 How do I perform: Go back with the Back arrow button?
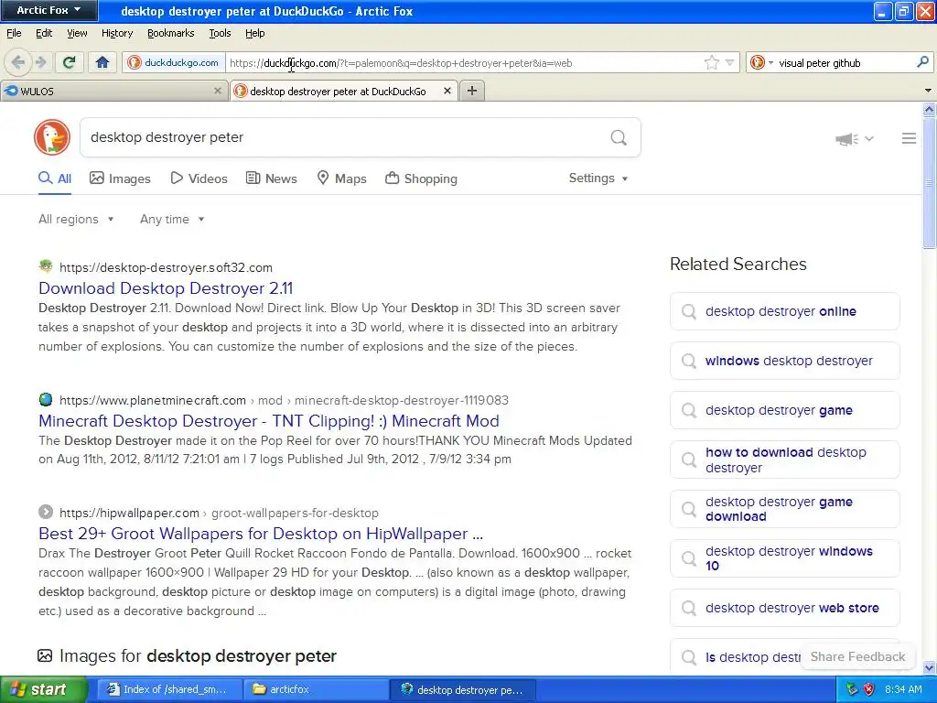[x=18, y=62]
